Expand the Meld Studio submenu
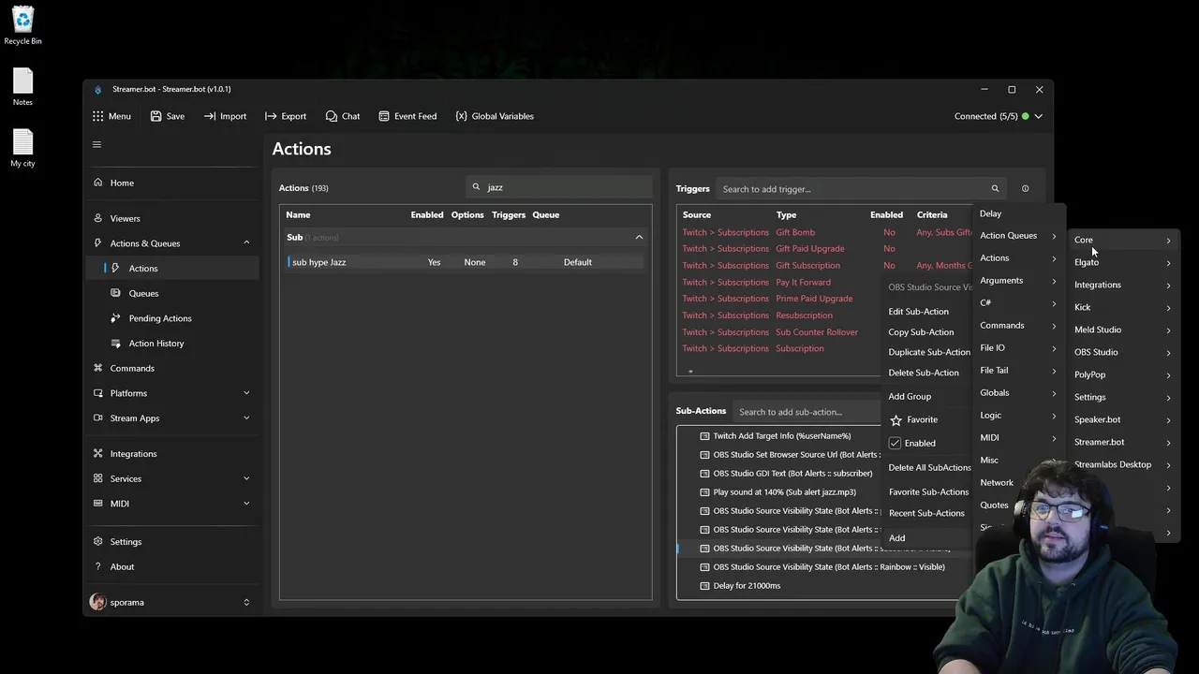Screen dimensions: 1199x674 1122,330
